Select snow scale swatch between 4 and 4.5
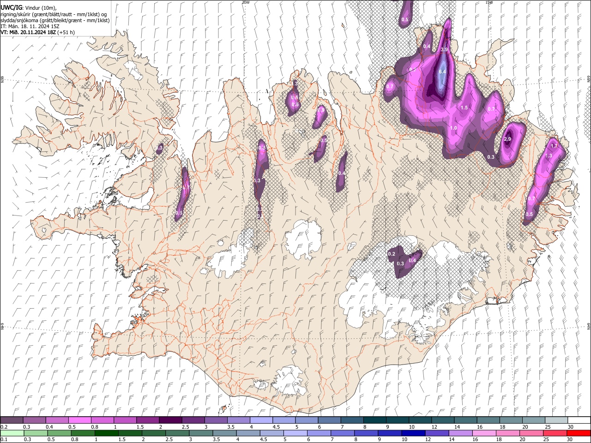Screen dimensions: 591x443 click(260, 420)
